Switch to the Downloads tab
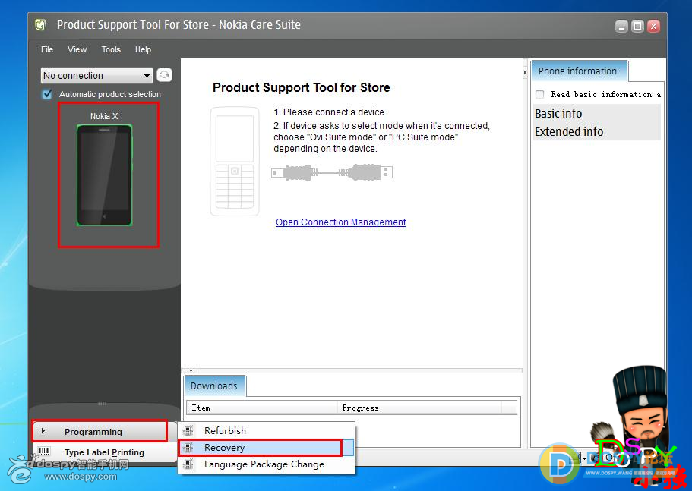This screenshot has height=491, width=692. 214,386
